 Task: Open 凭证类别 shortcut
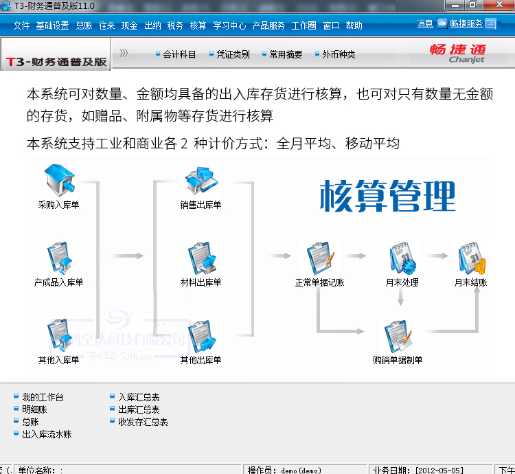point(233,54)
